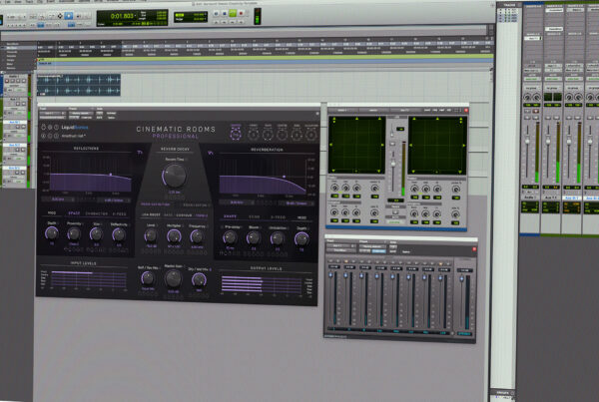The image size is (599, 402).
Task: Click the Reflections filter icon beside graph
Action: point(140,153)
